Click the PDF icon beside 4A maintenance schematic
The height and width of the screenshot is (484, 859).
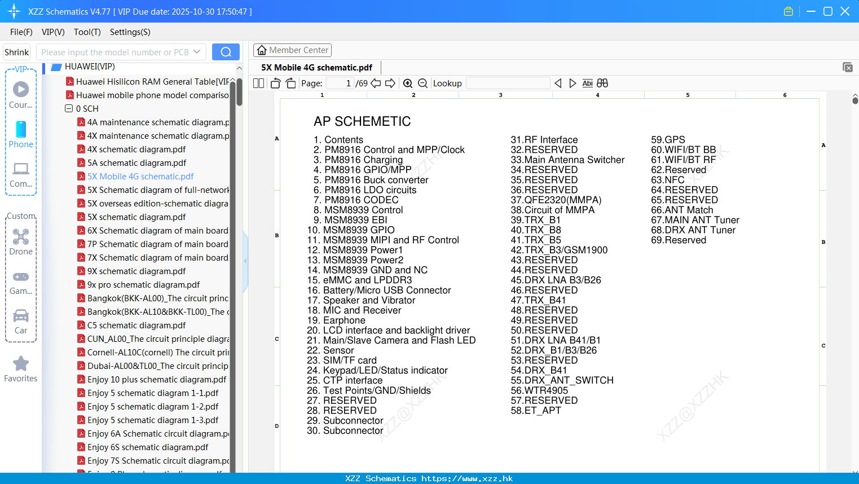(x=81, y=122)
